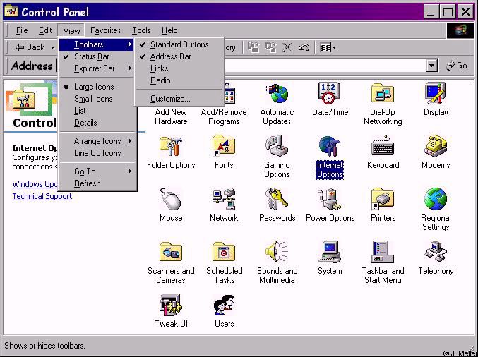Image resolution: width=478 pixels, height=357 pixels.
Task: Click the Go button
Action: [456, 66]
